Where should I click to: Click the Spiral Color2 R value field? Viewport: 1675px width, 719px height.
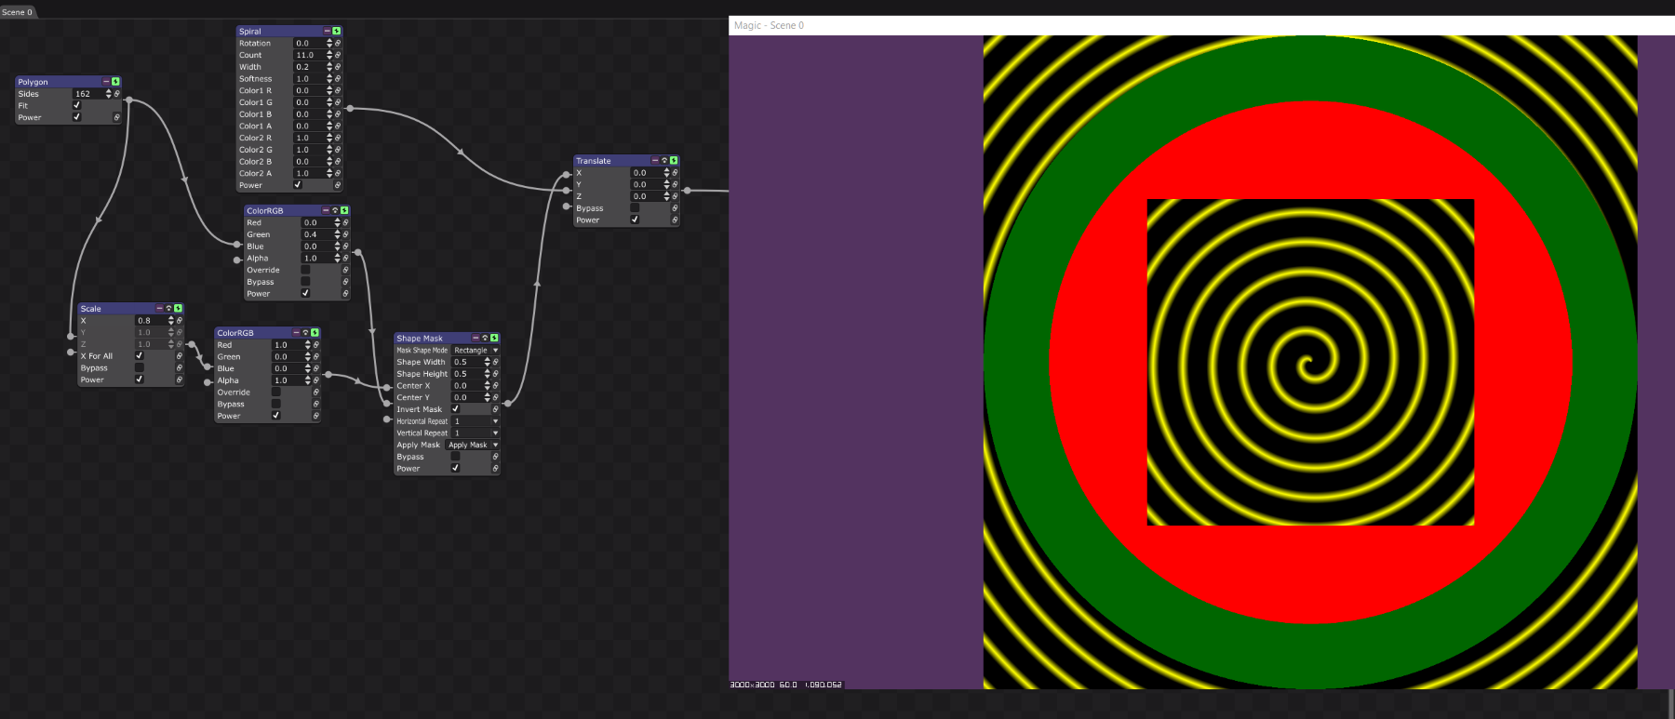coord(310,138)
